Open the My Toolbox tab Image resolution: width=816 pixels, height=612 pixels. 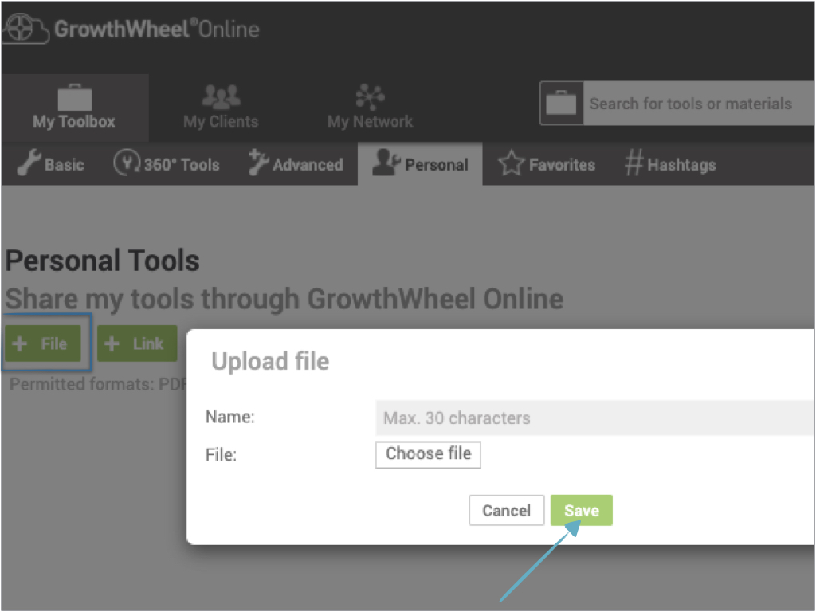pos(74,108)
